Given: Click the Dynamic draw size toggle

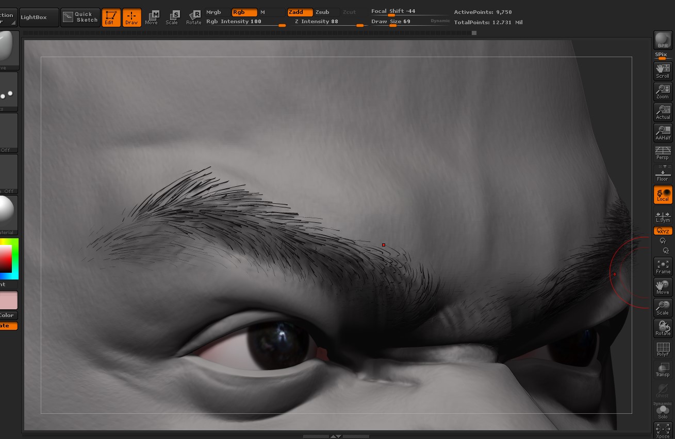Looking at the screenshot, I should (x=440, y=21).
